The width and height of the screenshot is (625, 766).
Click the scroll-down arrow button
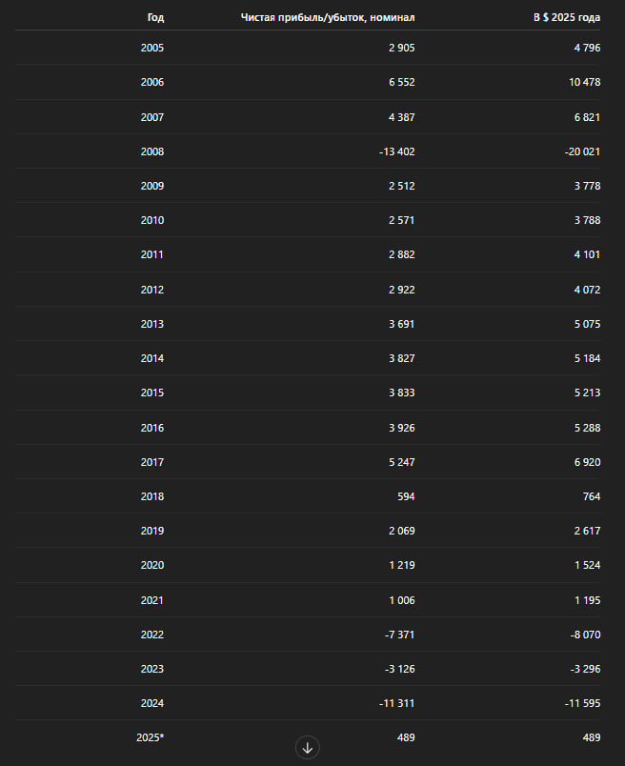[x=307, y=748]
